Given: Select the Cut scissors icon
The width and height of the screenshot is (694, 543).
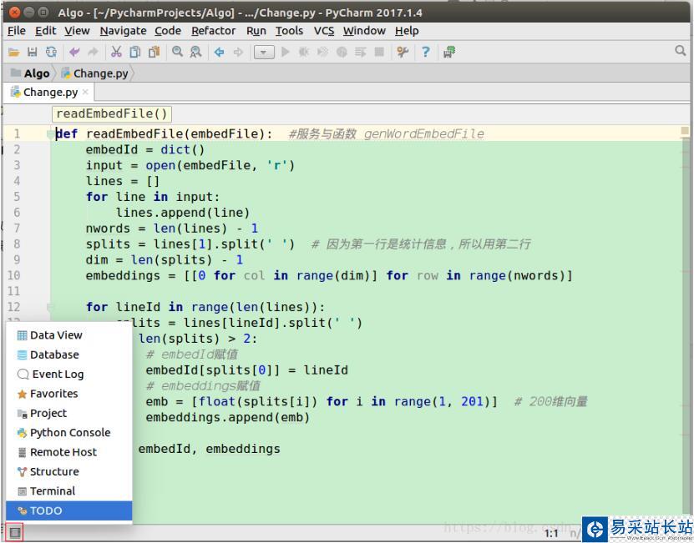Looking at the screenshot, I should coord(117,51).
